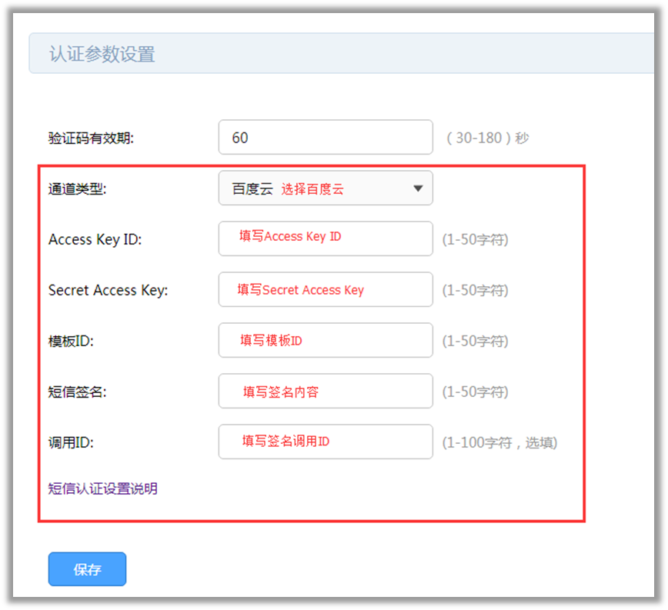Open the 短信认证设置说明 link
This screenshot has height=610, width=668.
102,488
